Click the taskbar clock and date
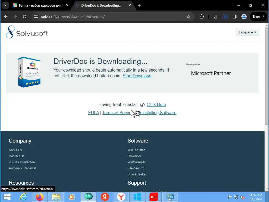The width and height of the screenshot is (269, 202). coord(256,197)
